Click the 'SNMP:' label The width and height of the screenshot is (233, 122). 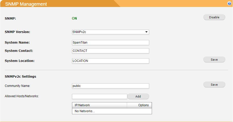pos(10,19)
